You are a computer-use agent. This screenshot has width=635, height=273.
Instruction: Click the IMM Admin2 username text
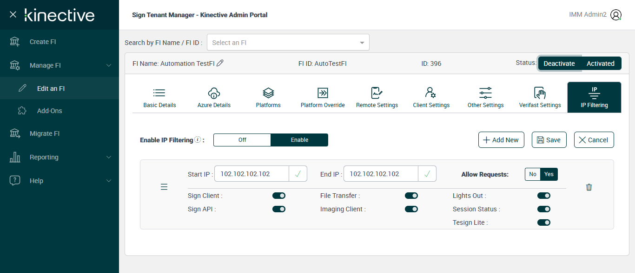(x=588, y=15)
